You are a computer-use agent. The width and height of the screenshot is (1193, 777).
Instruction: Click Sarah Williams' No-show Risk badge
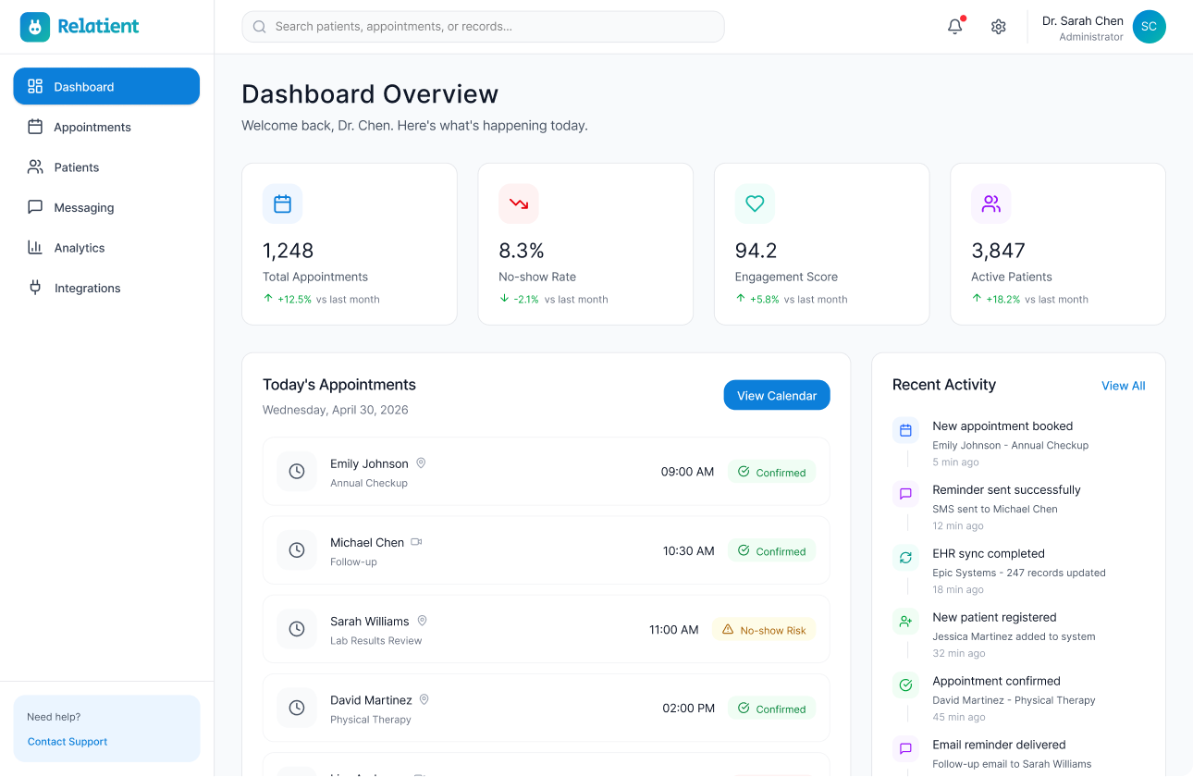(764, 630)
